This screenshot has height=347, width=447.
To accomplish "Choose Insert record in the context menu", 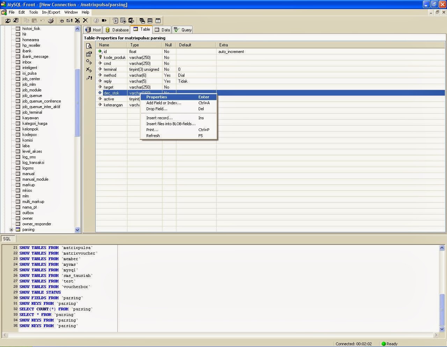I will point(178,118).
